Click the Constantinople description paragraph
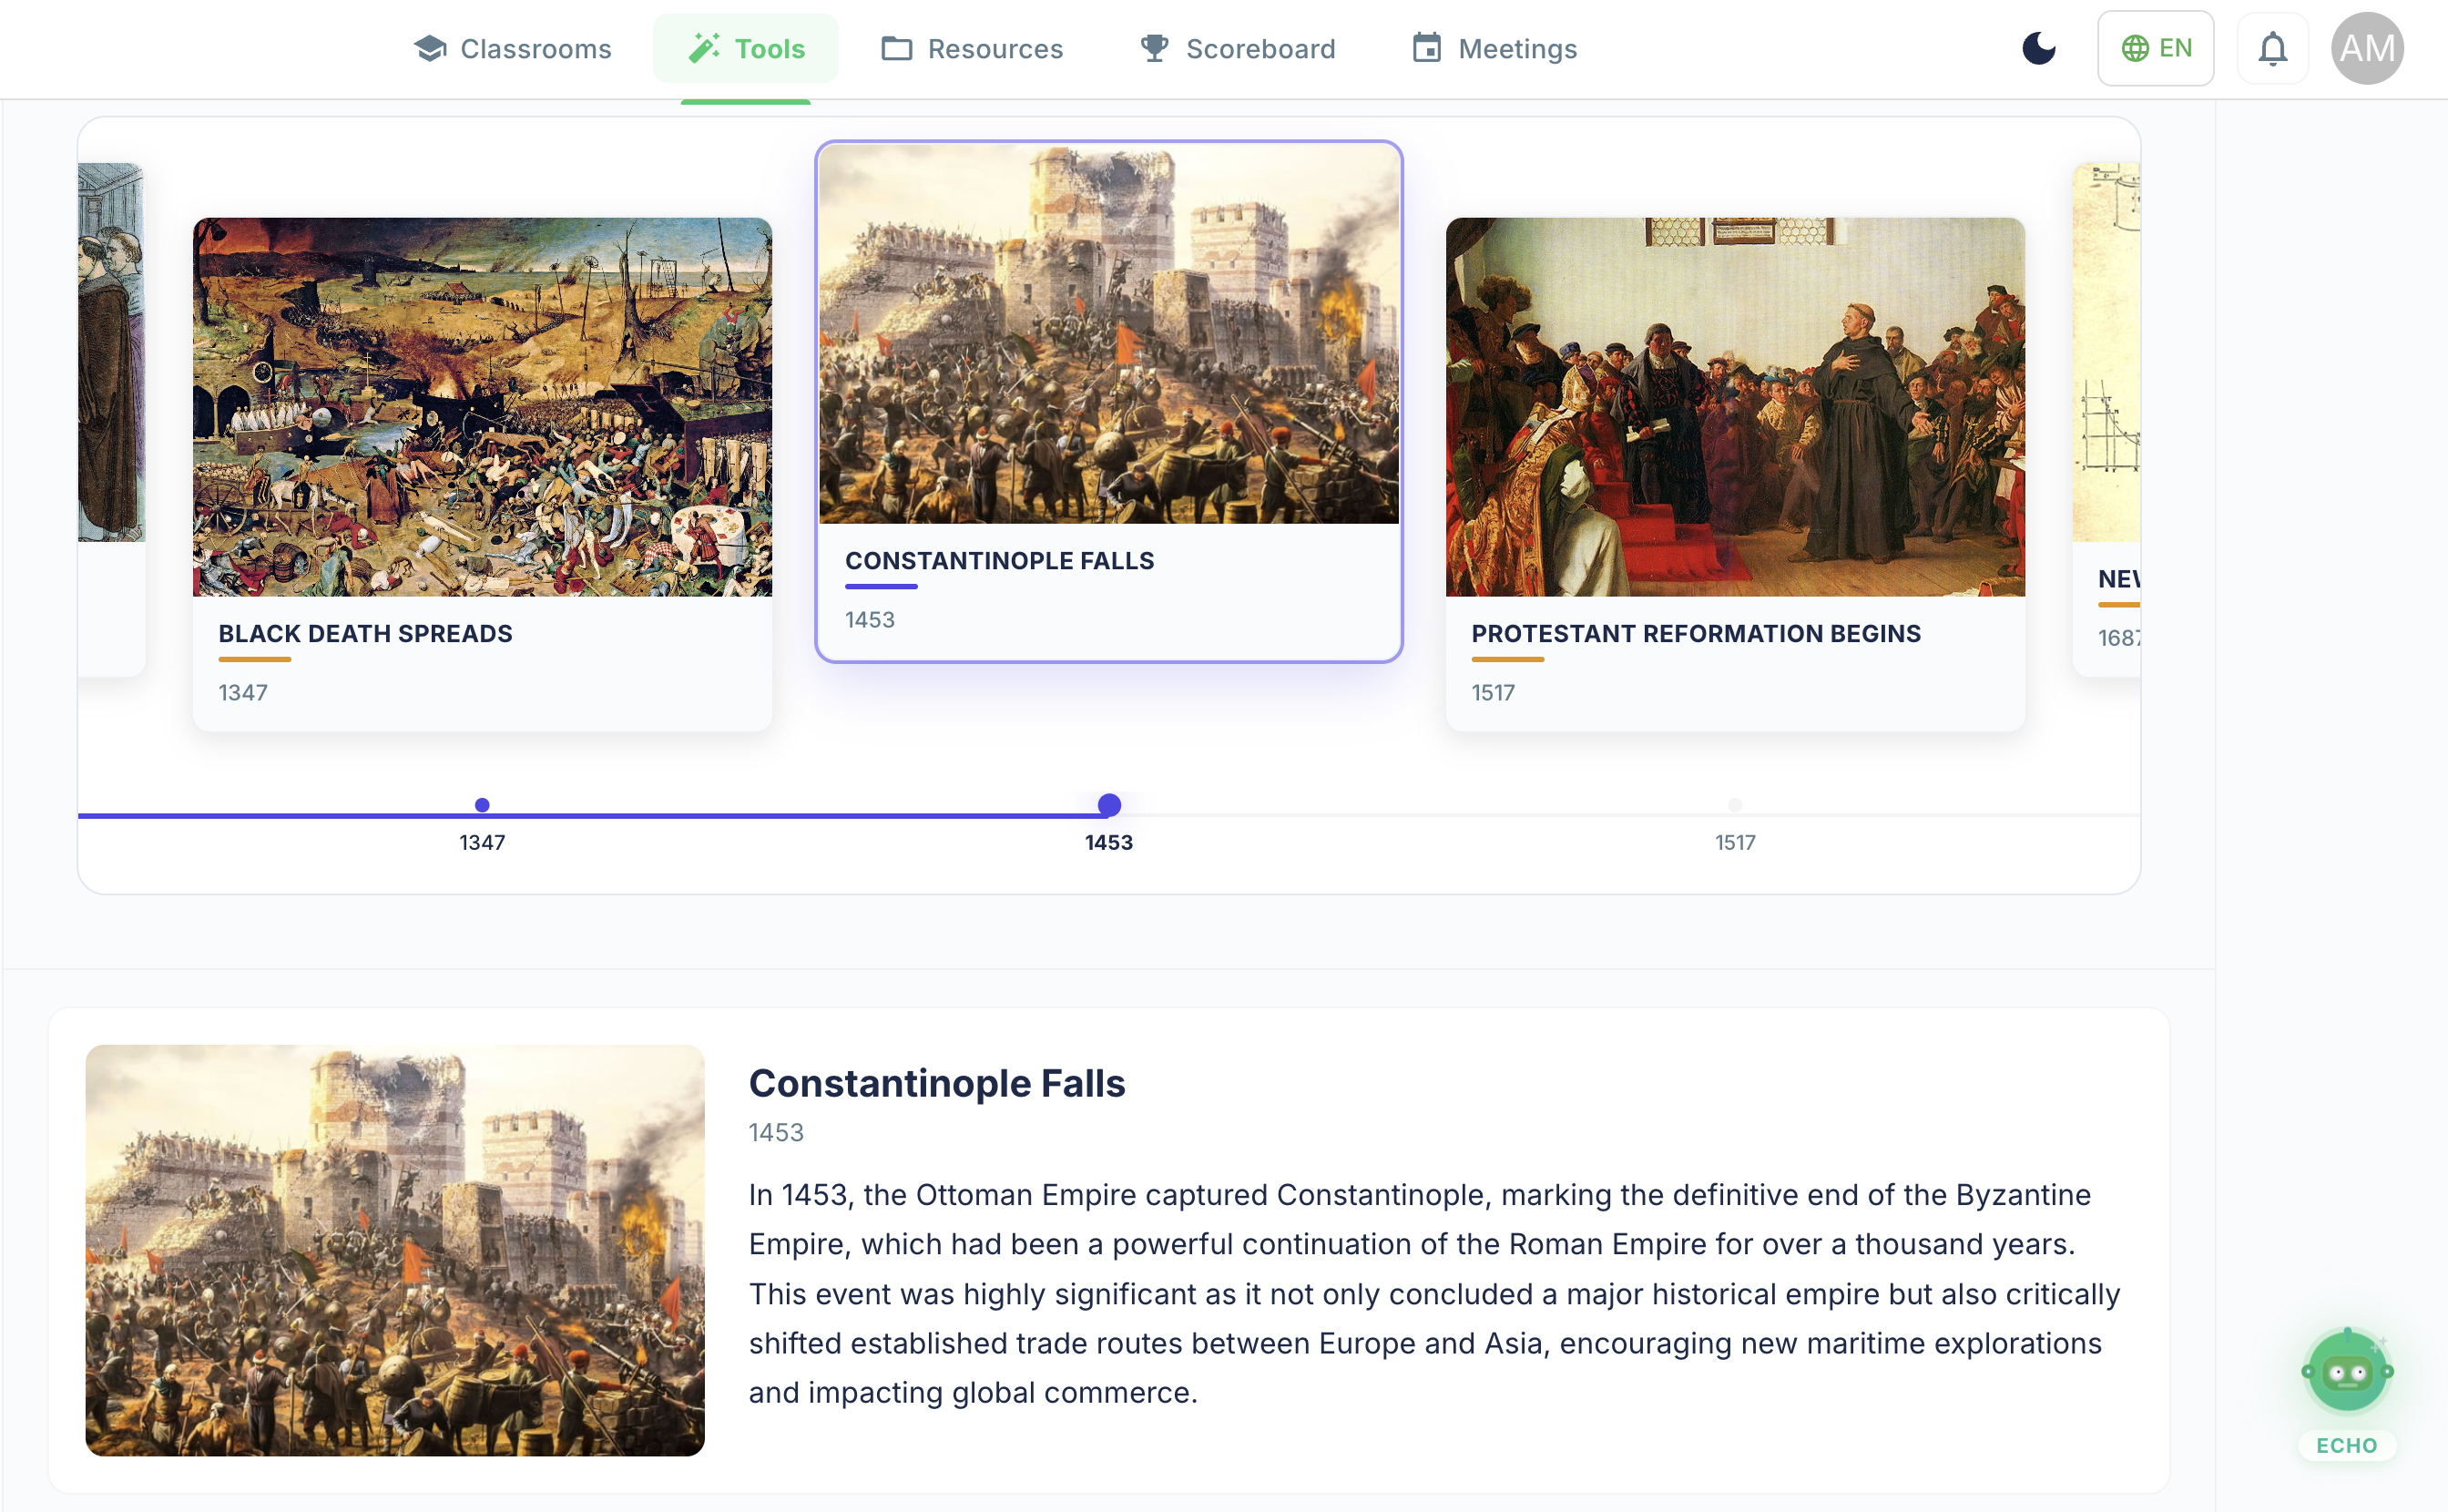Image resolution: width=2448 pixels, height=1512 pixels. tap(1434, 1293)
